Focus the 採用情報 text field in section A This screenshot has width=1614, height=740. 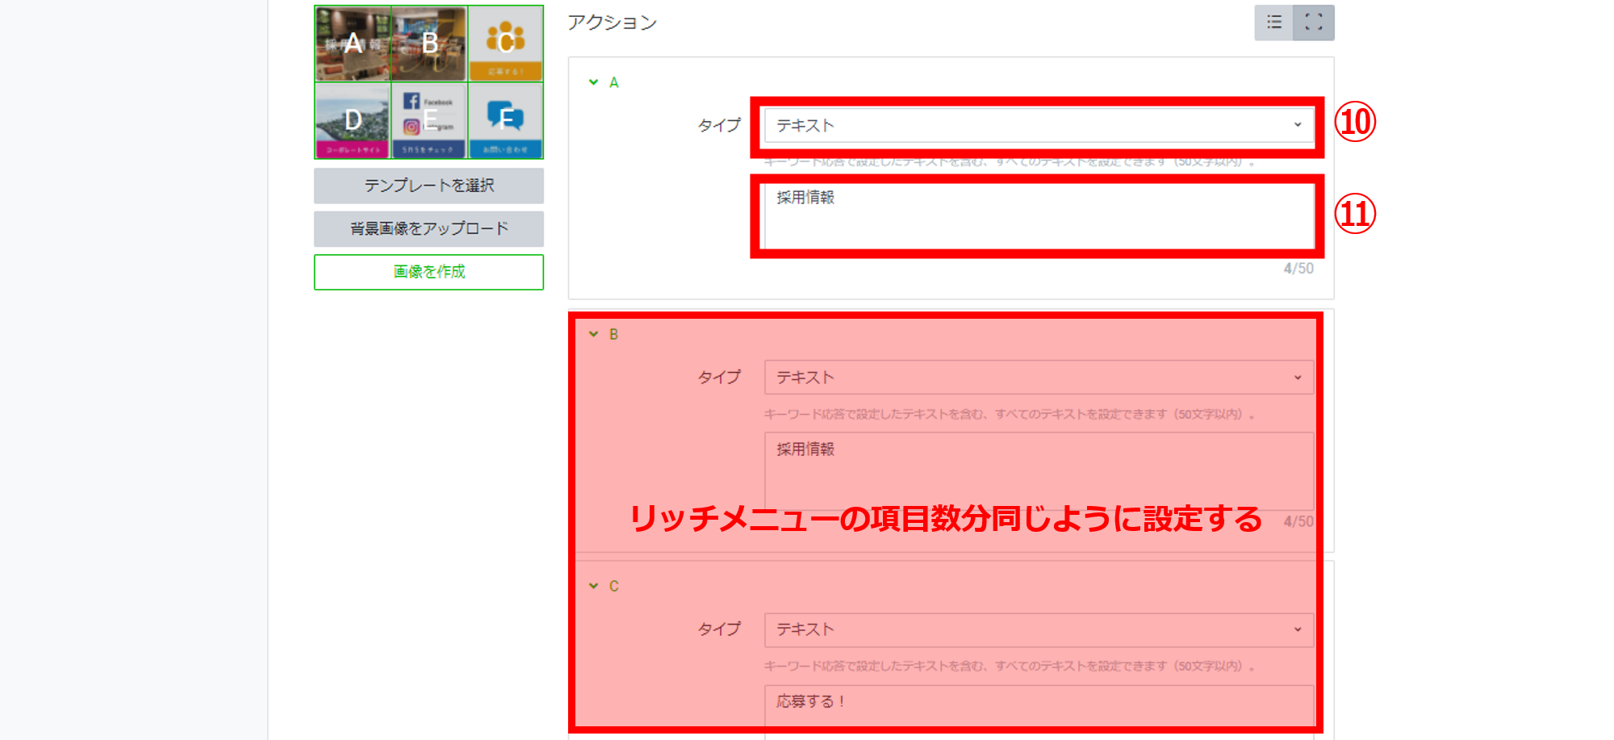point(1039,216)
